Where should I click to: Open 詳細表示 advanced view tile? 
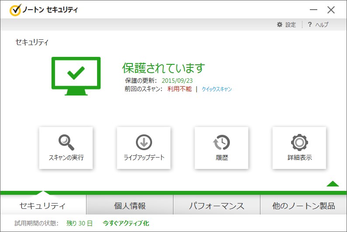[299, 148]
